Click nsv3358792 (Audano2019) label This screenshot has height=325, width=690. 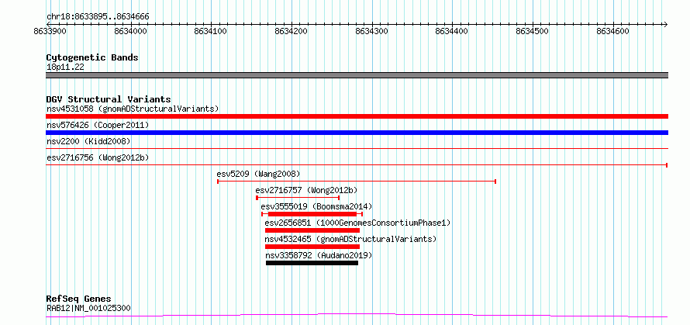[x=319, y=255]
